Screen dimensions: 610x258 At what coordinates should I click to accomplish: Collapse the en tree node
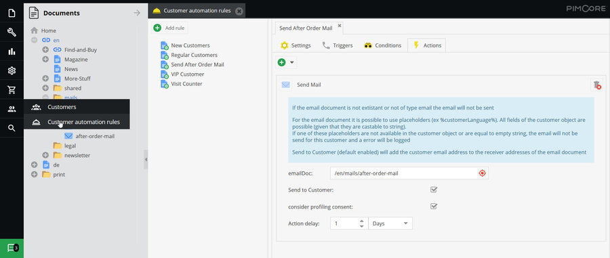pos(35,40)
